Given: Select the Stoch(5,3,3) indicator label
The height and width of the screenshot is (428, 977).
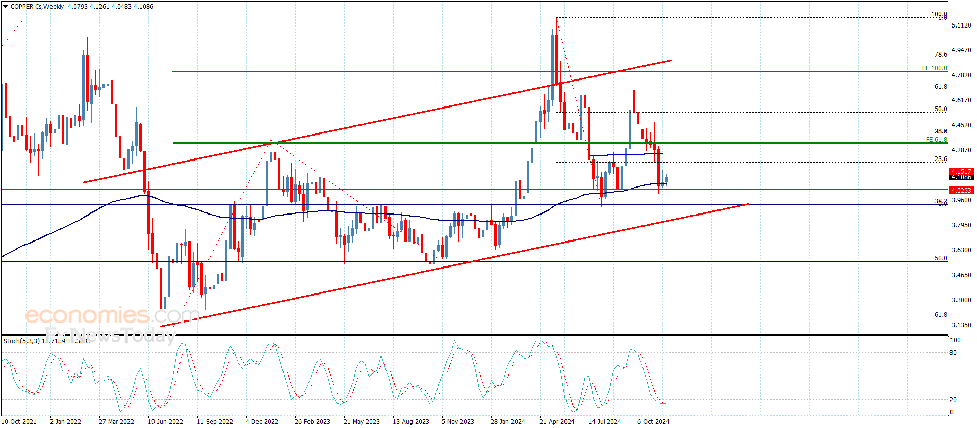Looking at the screenshot, I should pos(21,341).
